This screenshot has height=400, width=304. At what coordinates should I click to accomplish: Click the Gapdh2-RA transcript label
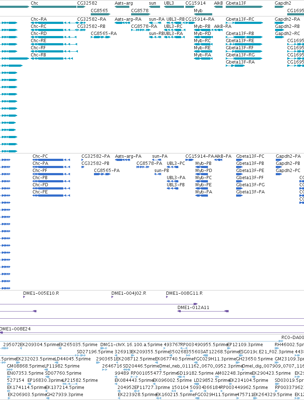coord(288,19)
